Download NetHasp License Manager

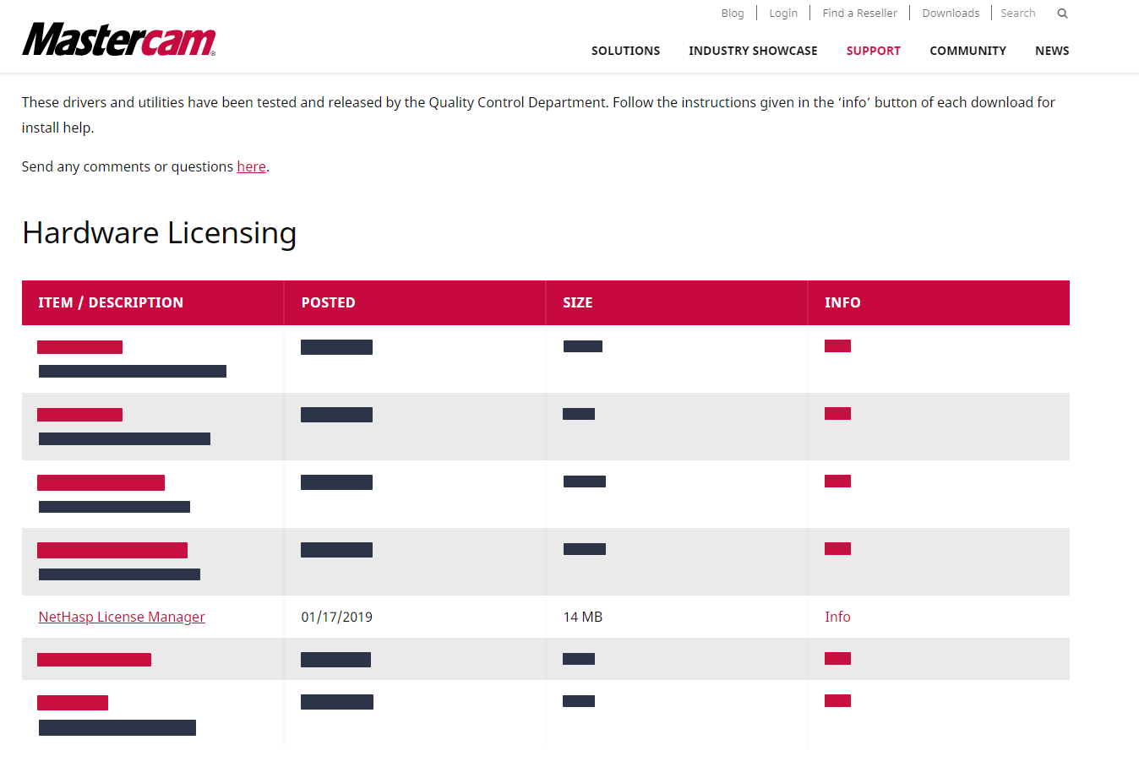click(x=122, y=617)
